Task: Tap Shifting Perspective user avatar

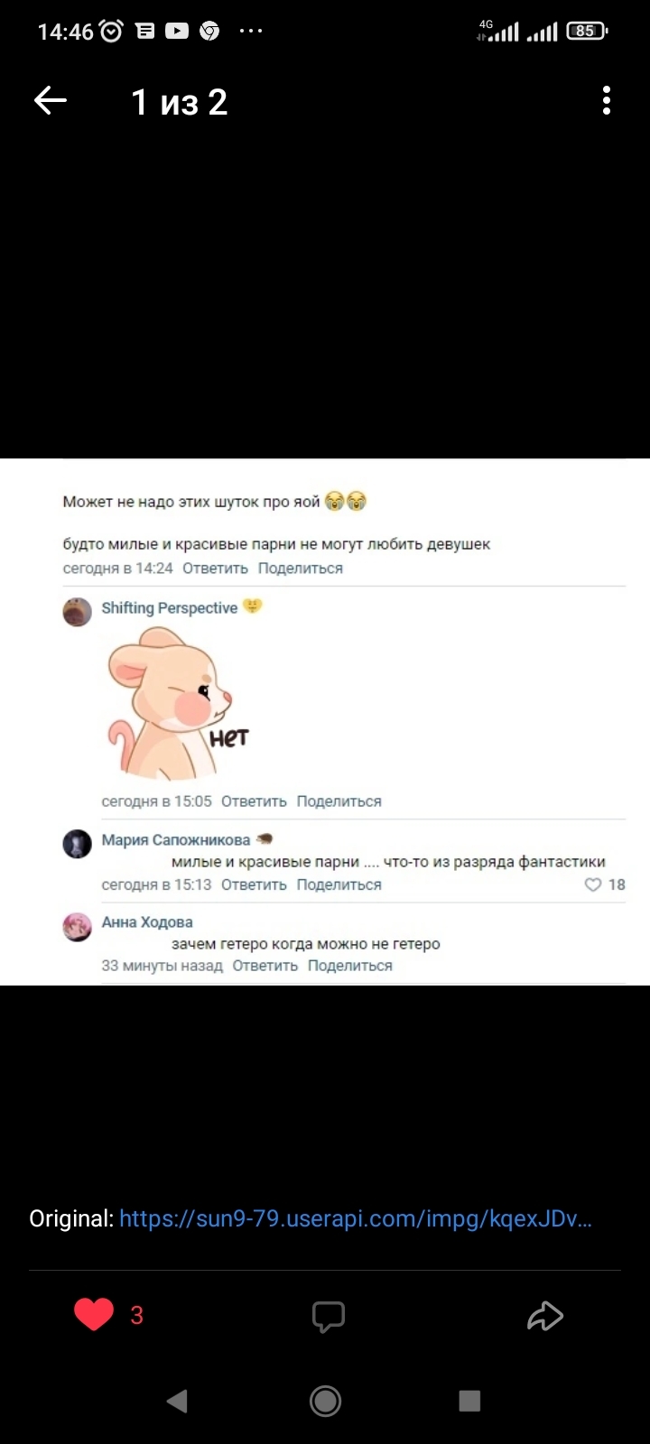Action: pyautogui.click(x=78, y=612)
